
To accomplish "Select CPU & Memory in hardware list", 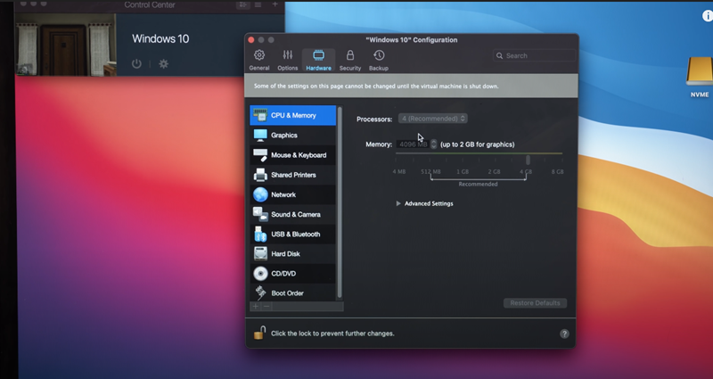I will pyautogui.click(x=293, y=115).
